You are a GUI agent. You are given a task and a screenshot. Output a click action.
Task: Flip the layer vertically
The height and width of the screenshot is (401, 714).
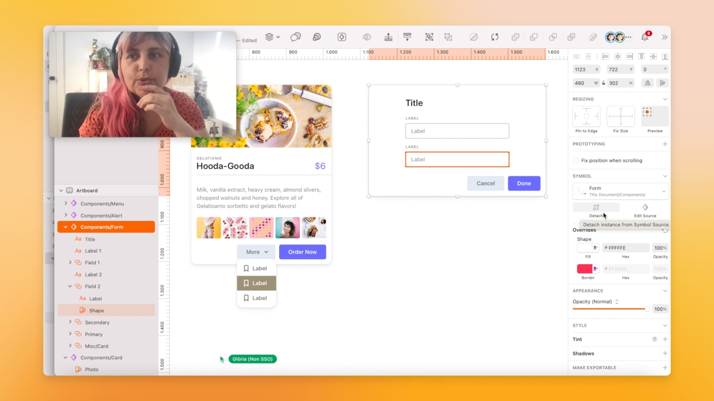pos(662,83)
